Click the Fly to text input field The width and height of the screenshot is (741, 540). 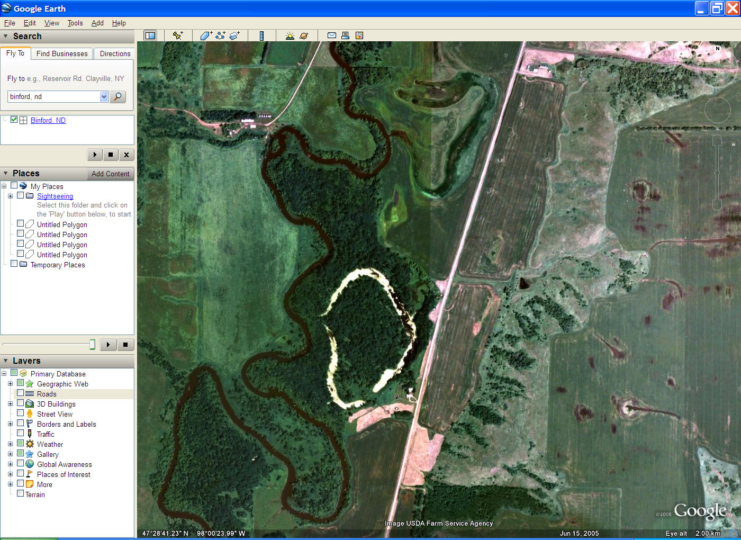(x=53, y=96)
